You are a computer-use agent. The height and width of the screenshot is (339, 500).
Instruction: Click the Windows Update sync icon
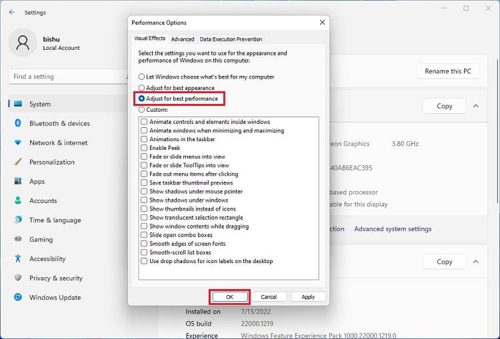[x=18, y=297]
